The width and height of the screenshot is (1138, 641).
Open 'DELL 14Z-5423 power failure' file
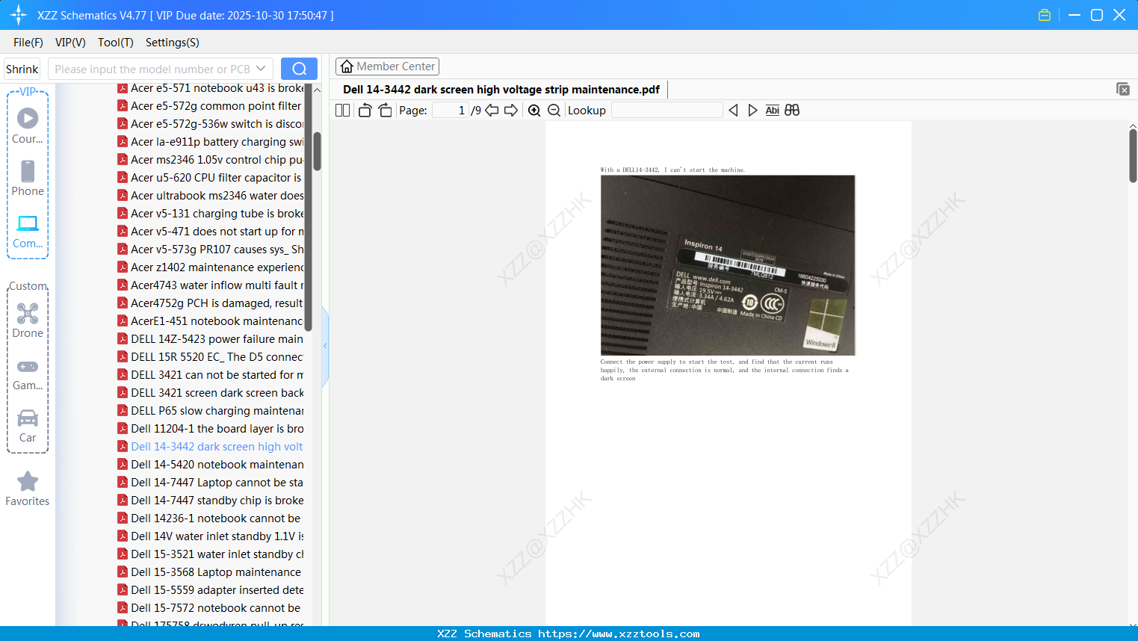[211, 339]
